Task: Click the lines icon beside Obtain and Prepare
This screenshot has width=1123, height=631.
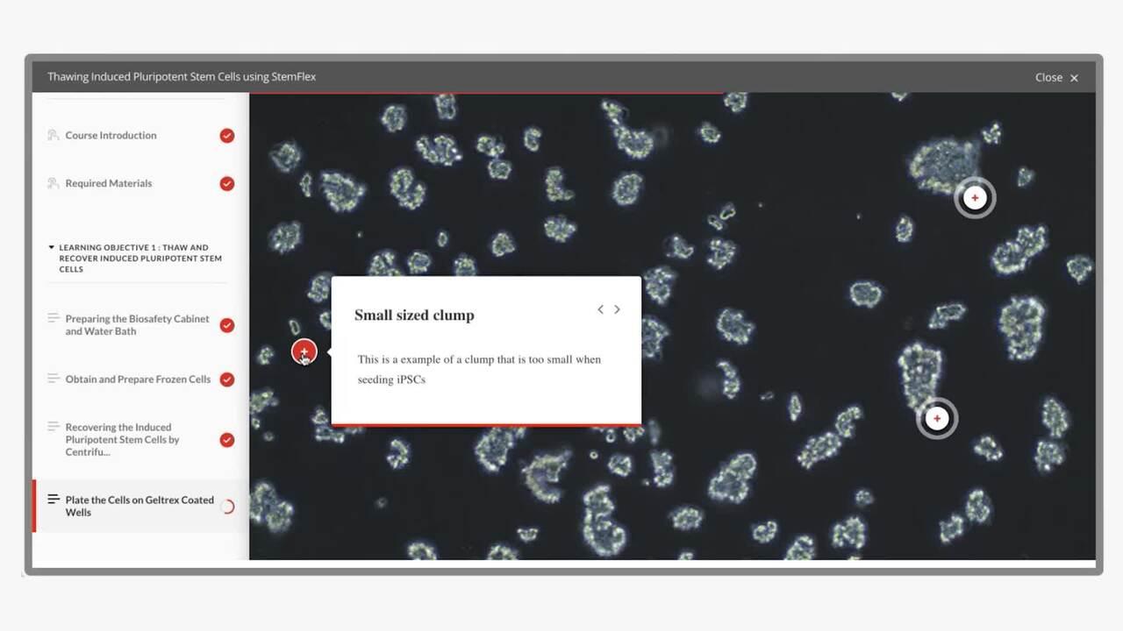Action: pyautogui.click(x=54, y=379)
